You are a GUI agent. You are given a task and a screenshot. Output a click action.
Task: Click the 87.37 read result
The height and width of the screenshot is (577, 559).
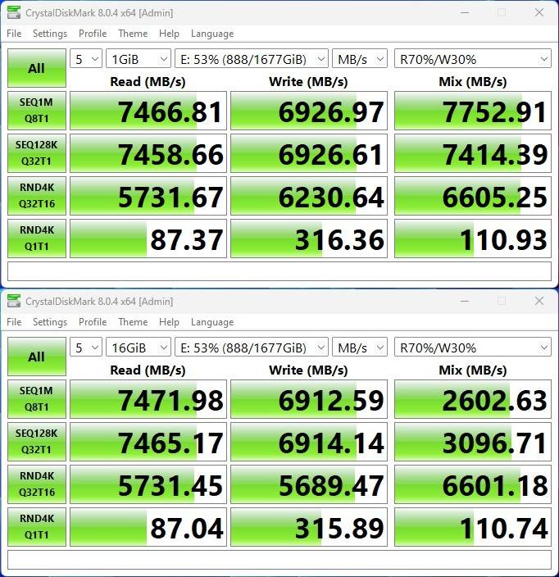point(148,239)
